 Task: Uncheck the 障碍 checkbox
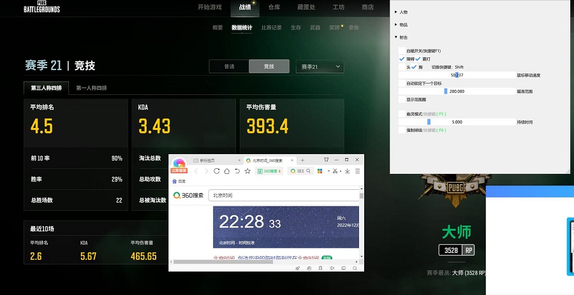402,59
